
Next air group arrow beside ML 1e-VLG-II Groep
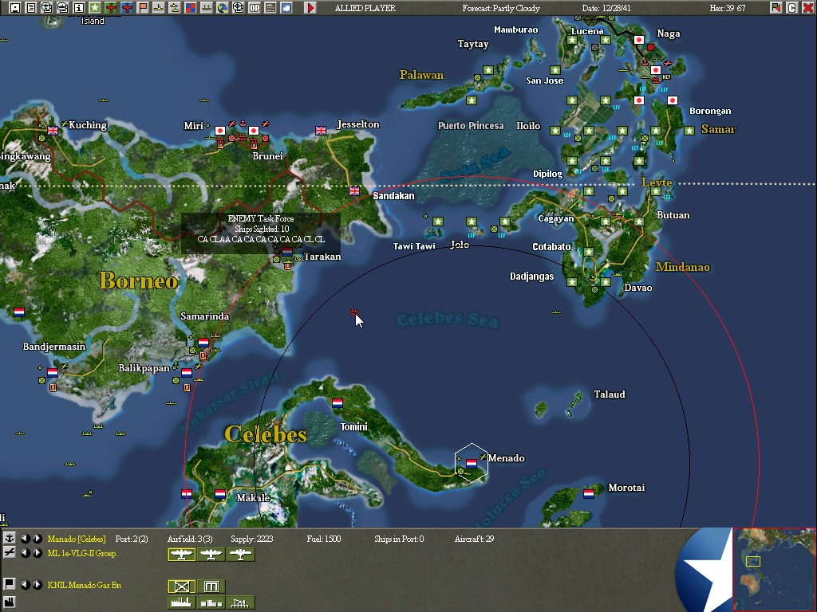tap(37, 553)
